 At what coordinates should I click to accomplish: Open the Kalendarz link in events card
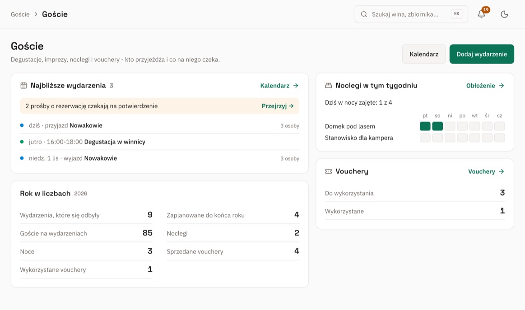click(279, 86)
